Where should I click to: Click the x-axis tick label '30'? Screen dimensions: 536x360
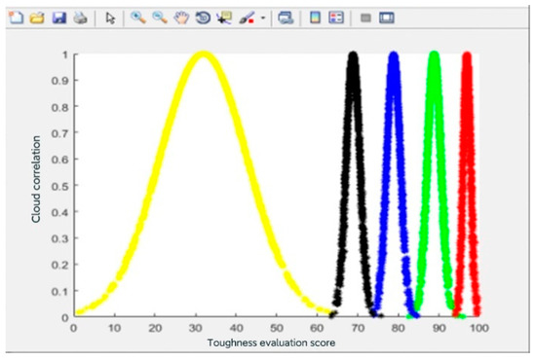pos(196,328)
